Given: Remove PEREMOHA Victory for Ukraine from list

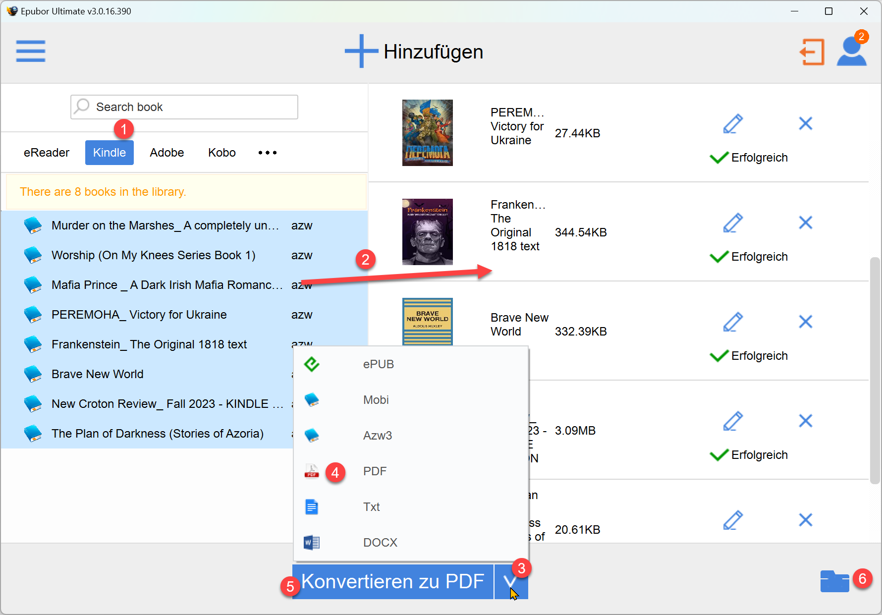Looking at the screenshot, I should point(806,123).
